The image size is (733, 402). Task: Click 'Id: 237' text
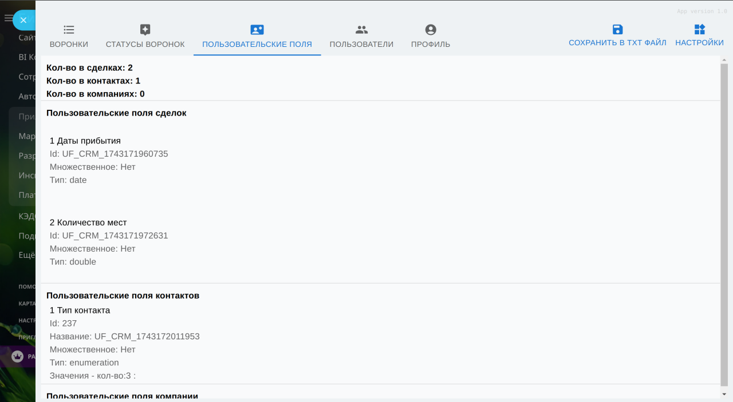pos(63,324)
